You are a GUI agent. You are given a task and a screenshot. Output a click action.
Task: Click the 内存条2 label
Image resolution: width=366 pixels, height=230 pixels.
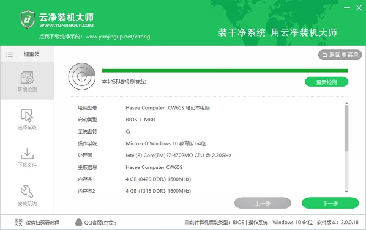tap(86, 191)
